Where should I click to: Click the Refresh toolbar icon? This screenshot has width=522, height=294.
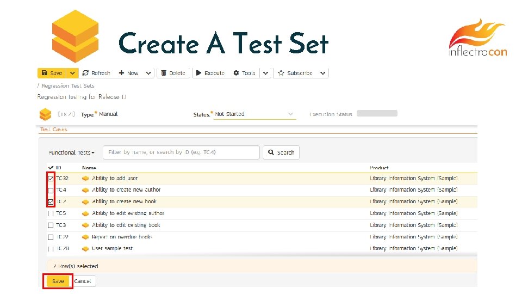pos(86,73)
